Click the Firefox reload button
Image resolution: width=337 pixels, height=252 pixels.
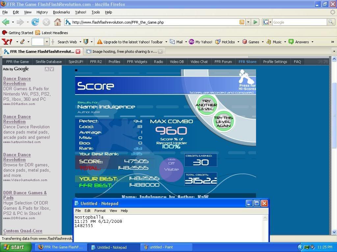pyautogui.click(x=35, y=22)
